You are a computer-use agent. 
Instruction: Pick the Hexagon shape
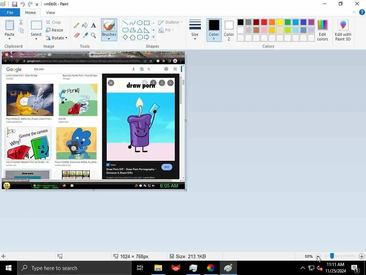tap(140, 37)
